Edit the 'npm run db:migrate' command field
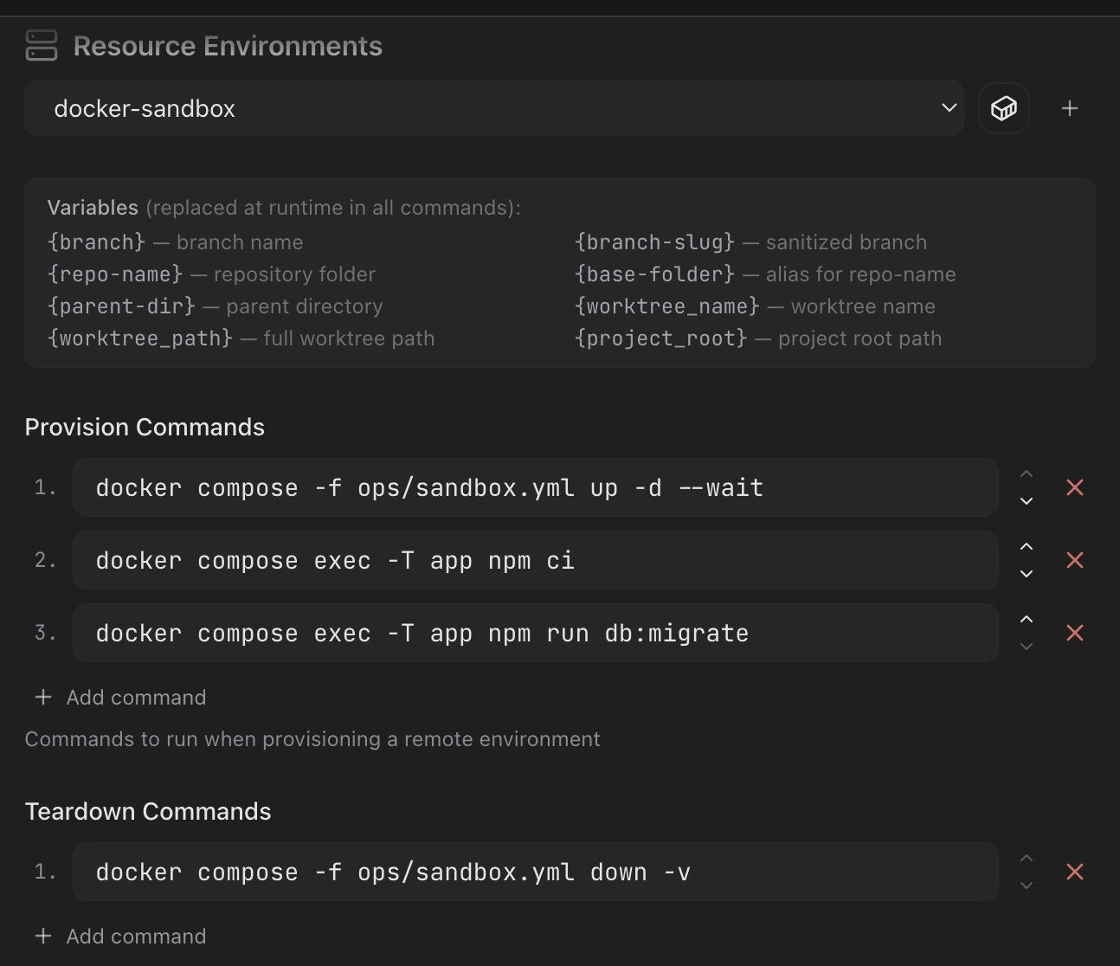1120x966 pixels. pos(536,633)
